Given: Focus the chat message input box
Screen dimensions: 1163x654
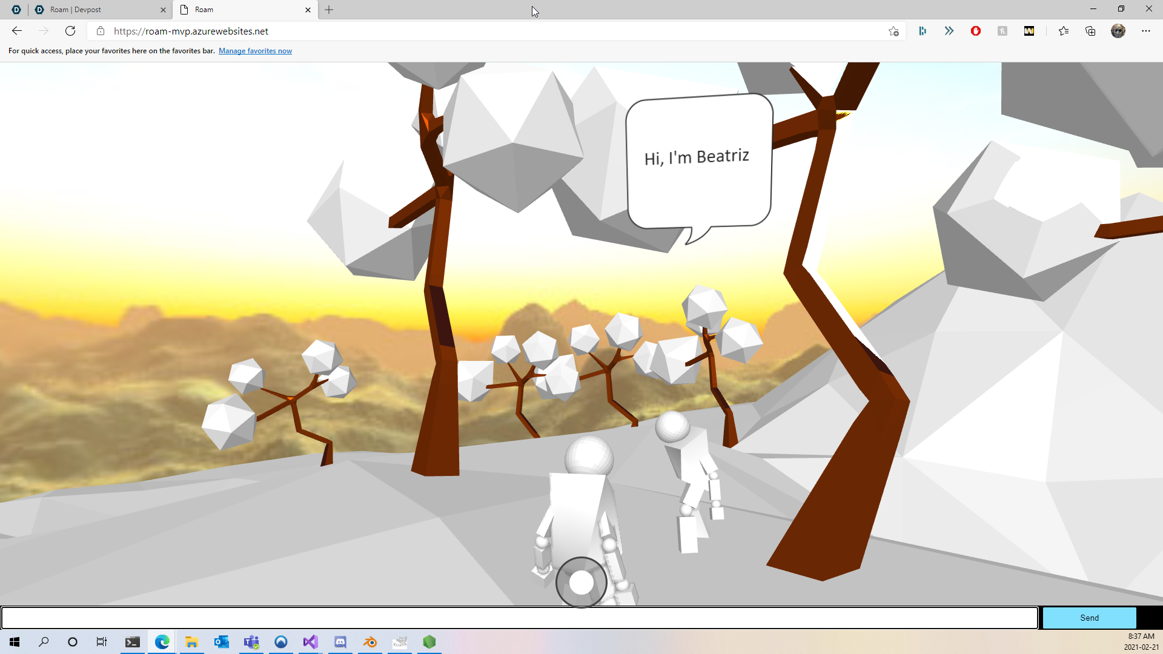Looking at the screenshot, I should tap(519, 618).
